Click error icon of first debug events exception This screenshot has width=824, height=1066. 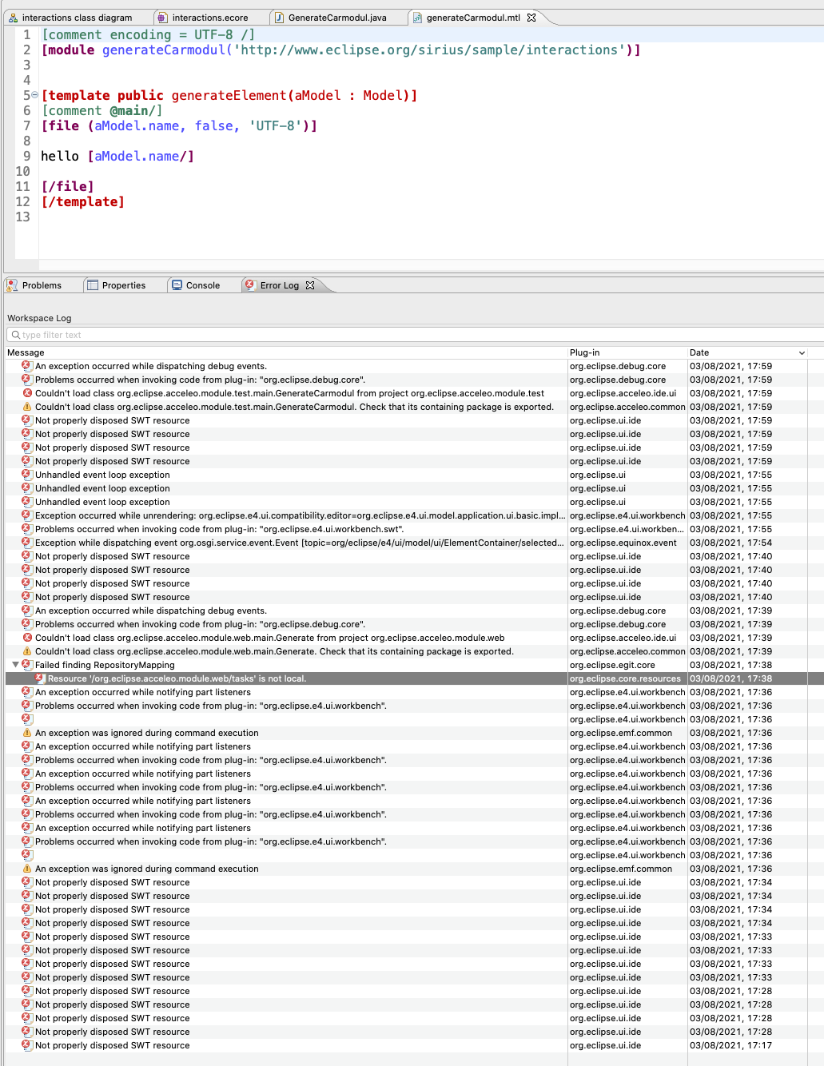click(26, 366)
